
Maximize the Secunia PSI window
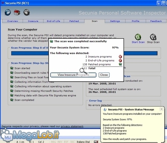(164, 3)
